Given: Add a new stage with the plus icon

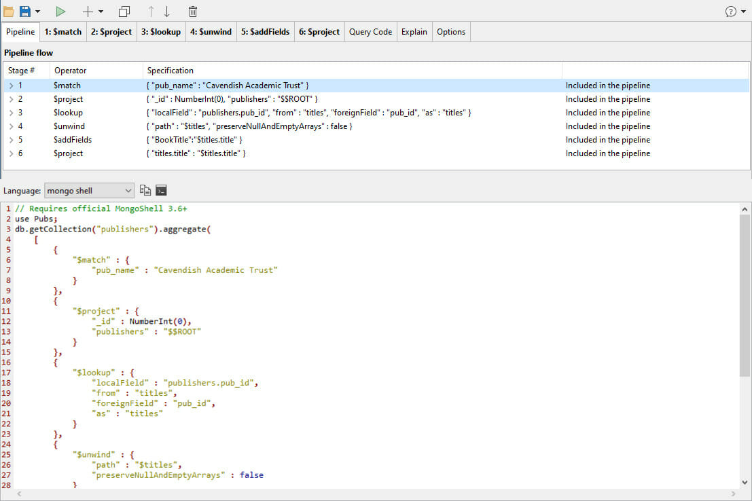Looking at the screenshot, I should pos(87,11).
